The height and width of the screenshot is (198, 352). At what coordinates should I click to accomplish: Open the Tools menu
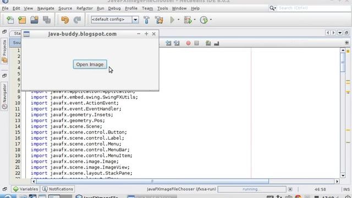point(162,8)
